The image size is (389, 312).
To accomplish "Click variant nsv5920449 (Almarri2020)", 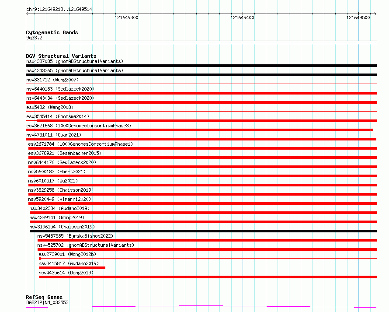I will pos(59,199).
